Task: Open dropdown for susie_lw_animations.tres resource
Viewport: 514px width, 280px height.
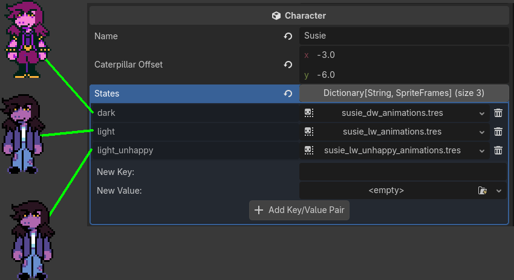Action: (482, 132)
